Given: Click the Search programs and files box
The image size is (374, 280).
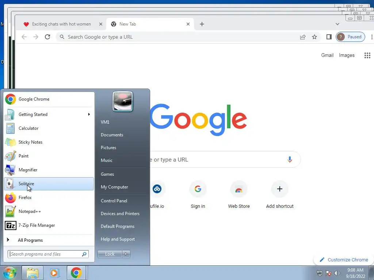Looking at the screenshot, I should pyautogui.click(x=48, y=254).
